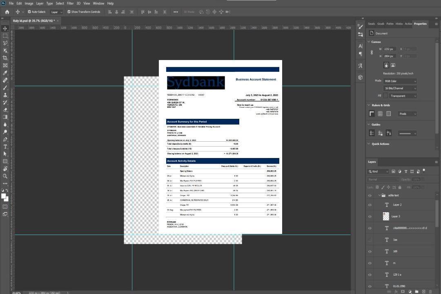Click the add layer style fx icon

[x=396, y=292]
